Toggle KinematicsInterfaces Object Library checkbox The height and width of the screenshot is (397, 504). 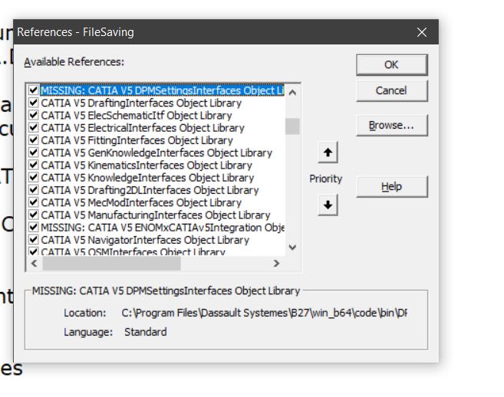pos(34,165)
